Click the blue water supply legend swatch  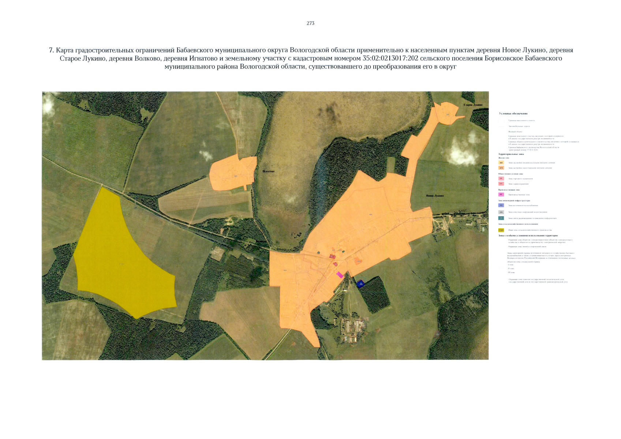501,206
